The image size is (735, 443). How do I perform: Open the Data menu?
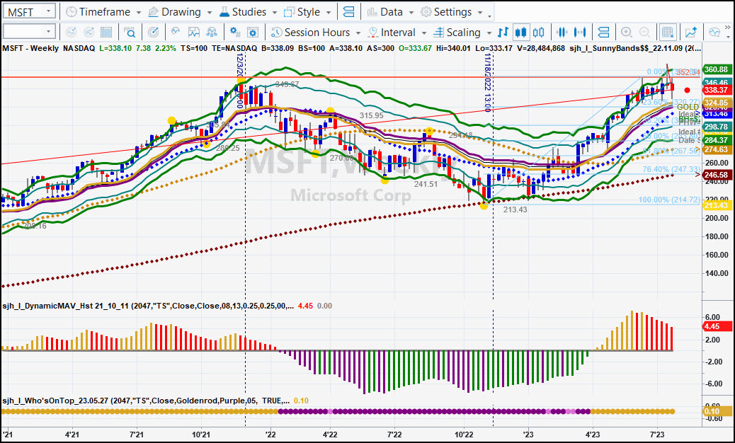[x=390, y=12]
